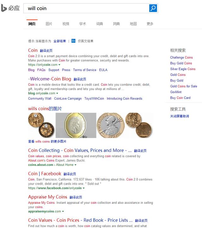The width and height of the screenshot is (202, 228).
Task: Switch to 仅英文结果 English-only results
Action: (86, 41)
